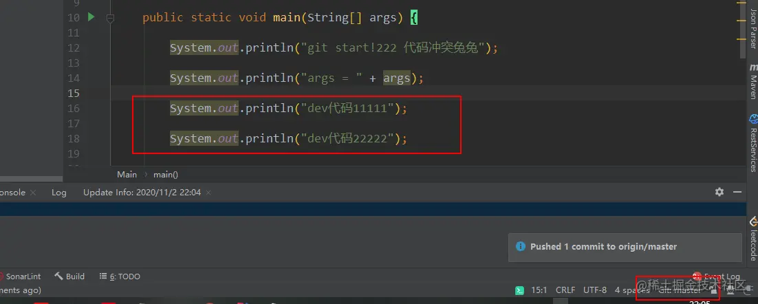758x304 pixels.
Task: Open the Build tool window
Action: pos(69,276)
